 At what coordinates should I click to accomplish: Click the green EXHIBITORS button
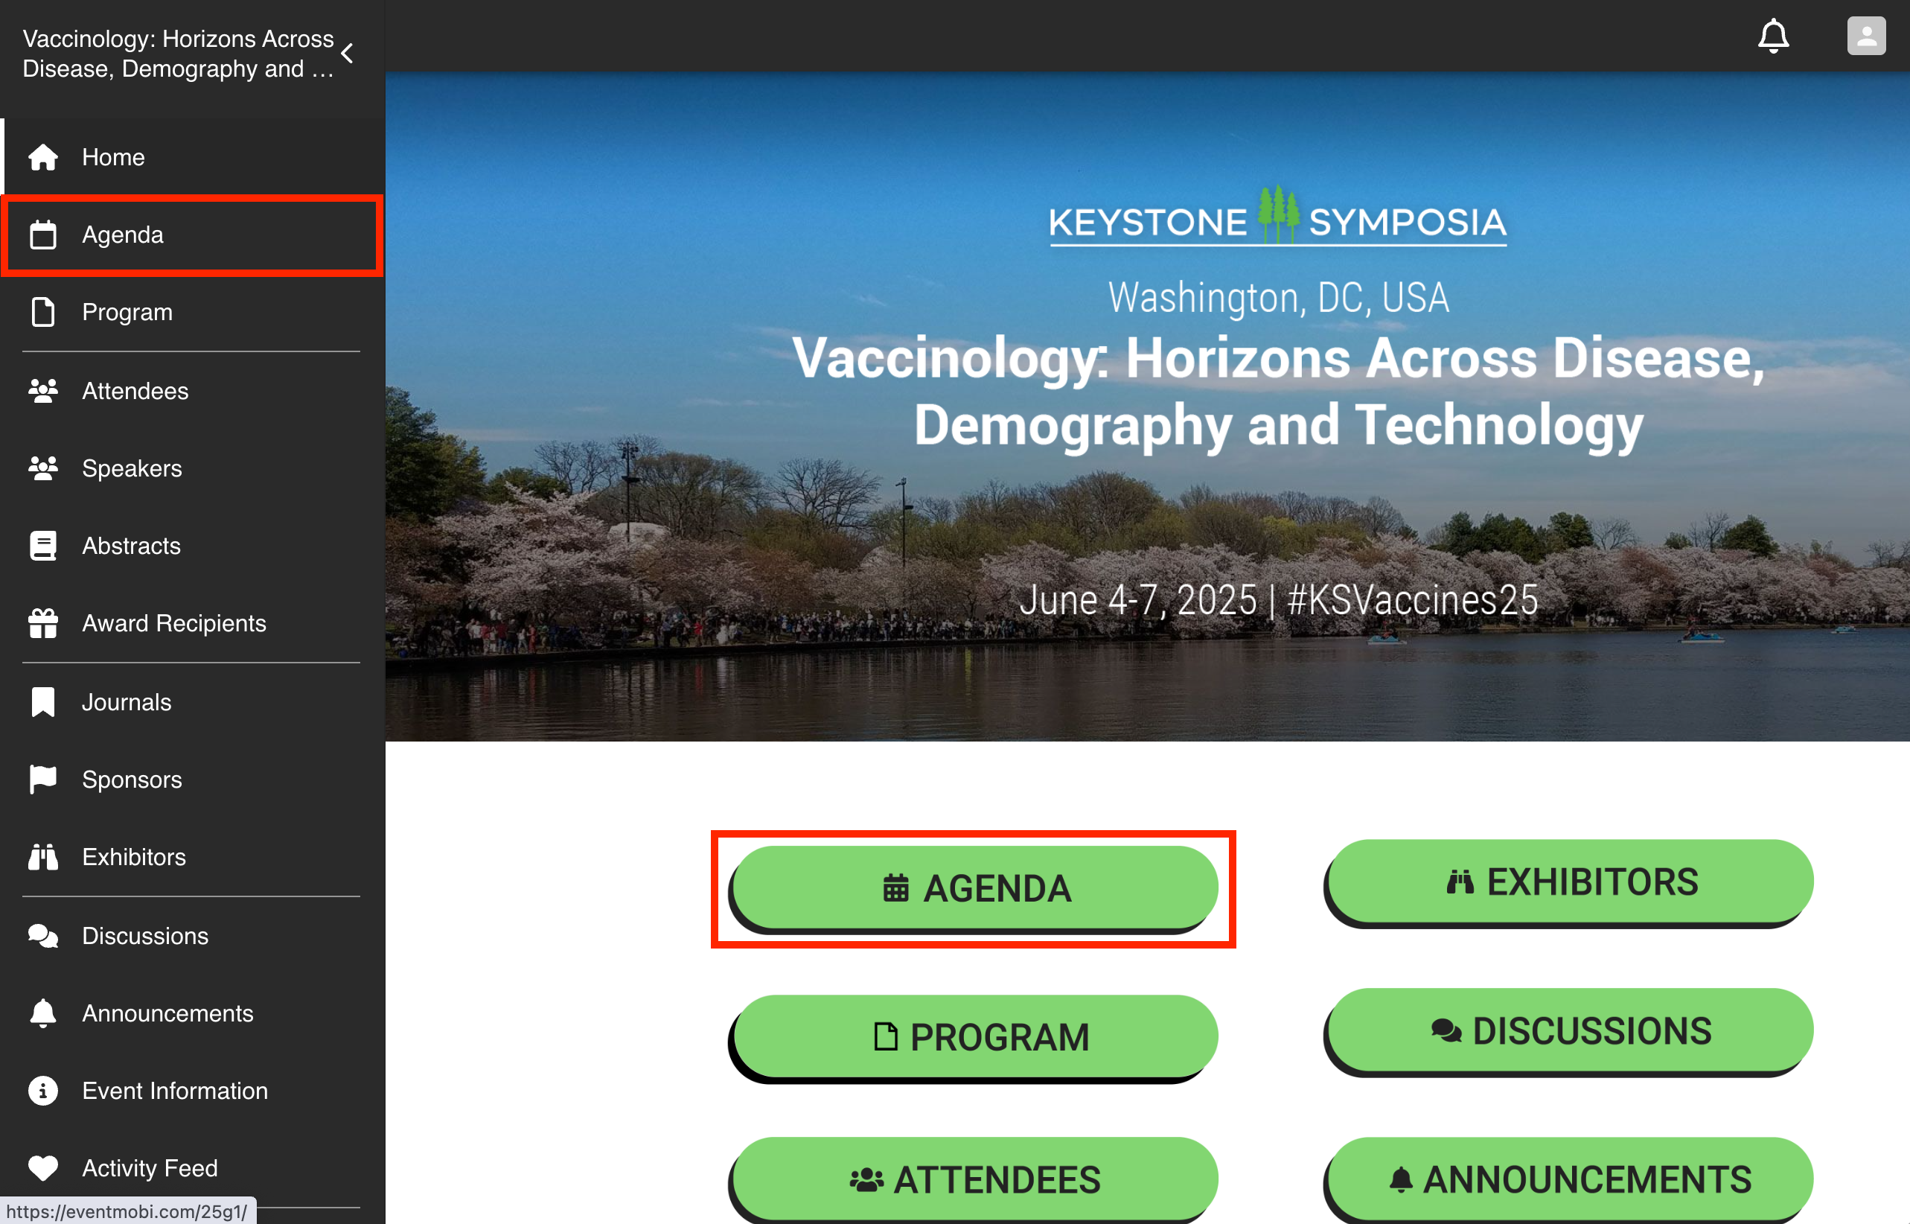[1570, 882]
